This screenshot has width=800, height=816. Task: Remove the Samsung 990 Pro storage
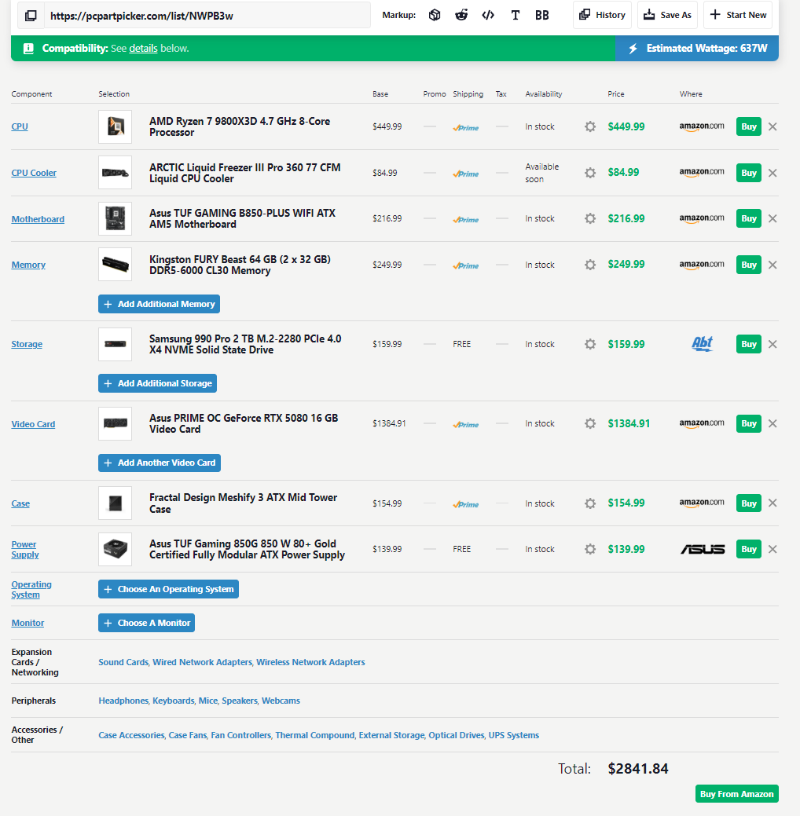point(773,344)
